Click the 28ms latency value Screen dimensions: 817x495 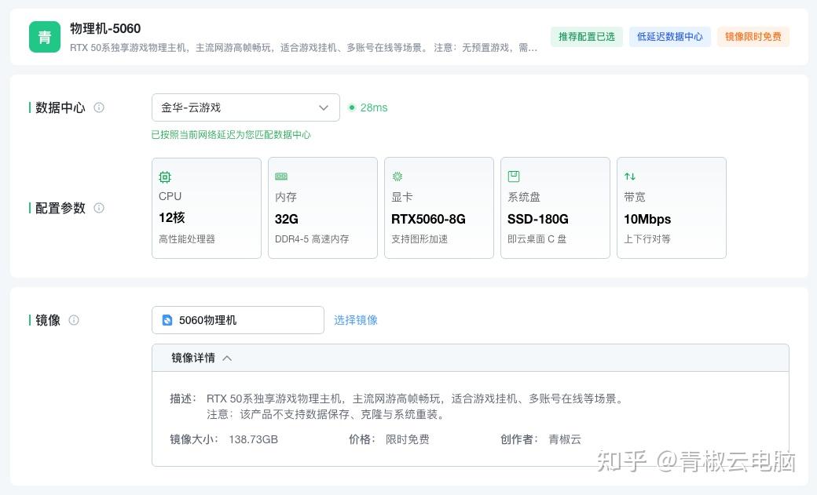click(x=374, y=107)
